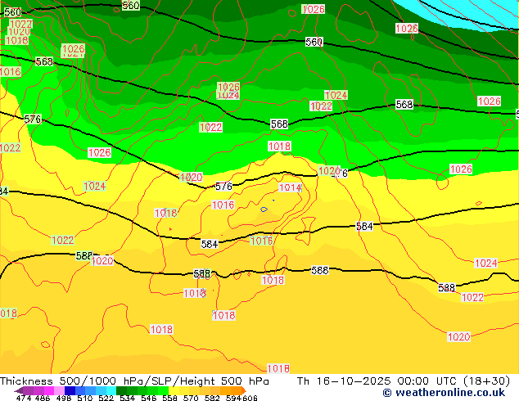Click the magenta swatch in the thickness legend
519x401 pixels.
[49, 390]
